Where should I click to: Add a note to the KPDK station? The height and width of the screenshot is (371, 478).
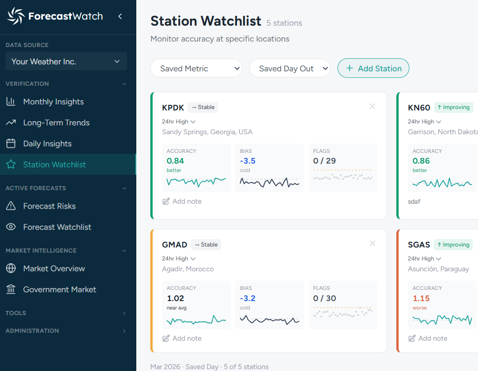182,201
